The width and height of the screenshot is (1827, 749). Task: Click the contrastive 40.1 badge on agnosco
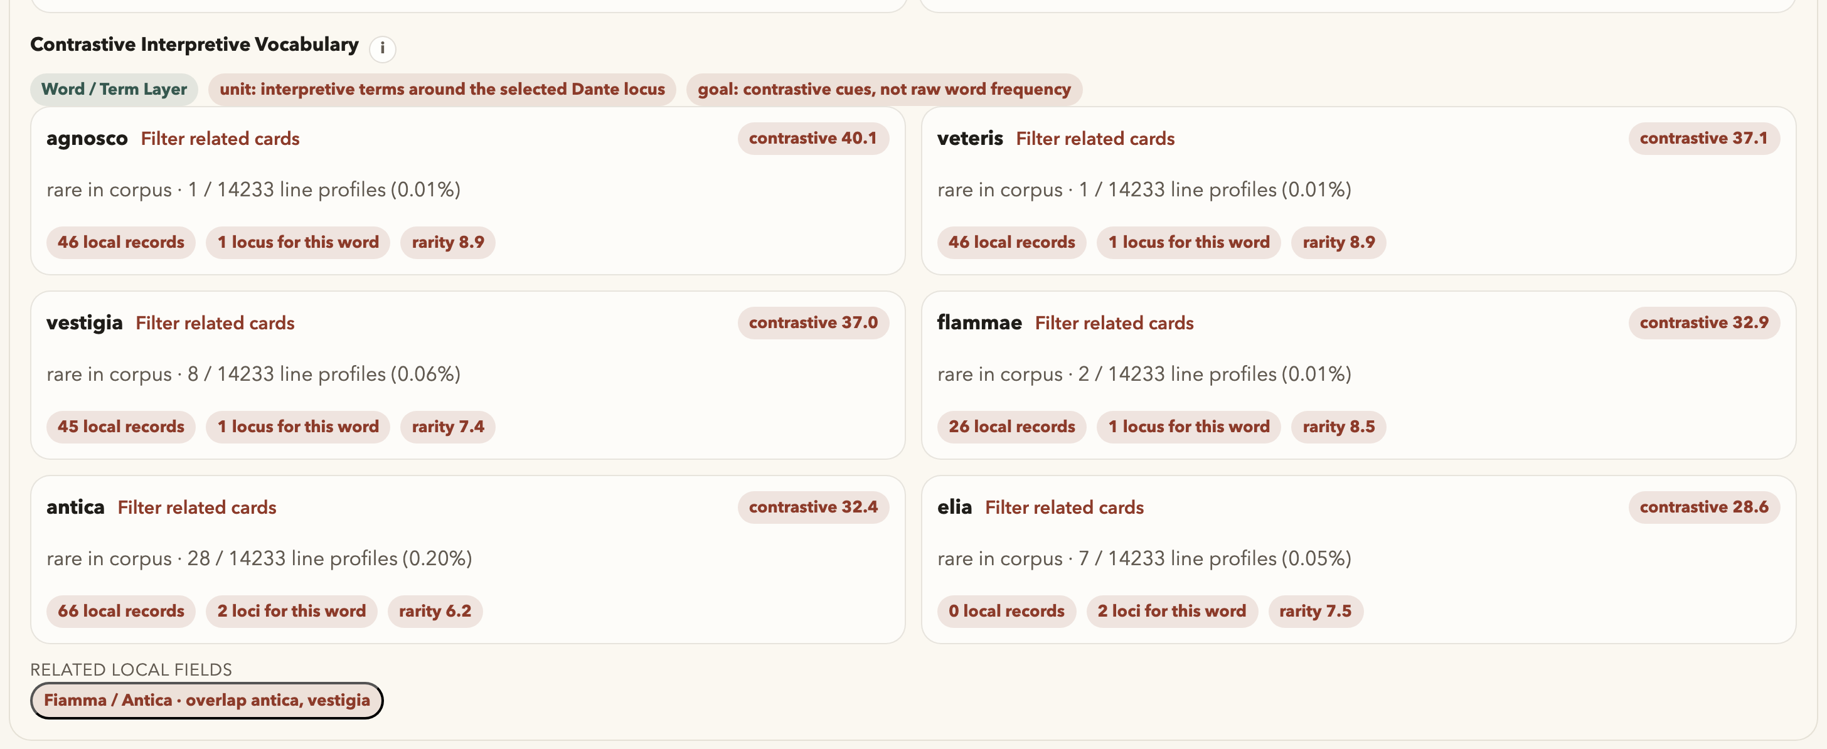(812, 138)
